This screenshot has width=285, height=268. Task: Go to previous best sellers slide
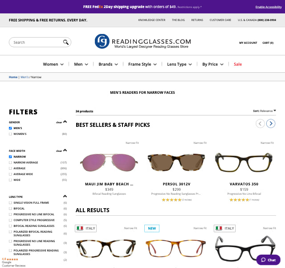260,123
